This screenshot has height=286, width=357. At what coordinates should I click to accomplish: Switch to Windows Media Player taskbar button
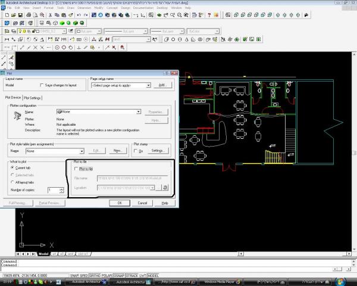pos(222,282)
